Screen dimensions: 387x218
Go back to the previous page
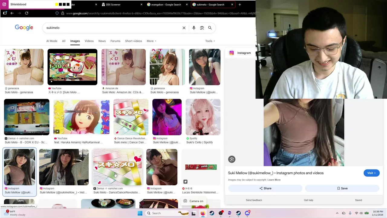12,13
